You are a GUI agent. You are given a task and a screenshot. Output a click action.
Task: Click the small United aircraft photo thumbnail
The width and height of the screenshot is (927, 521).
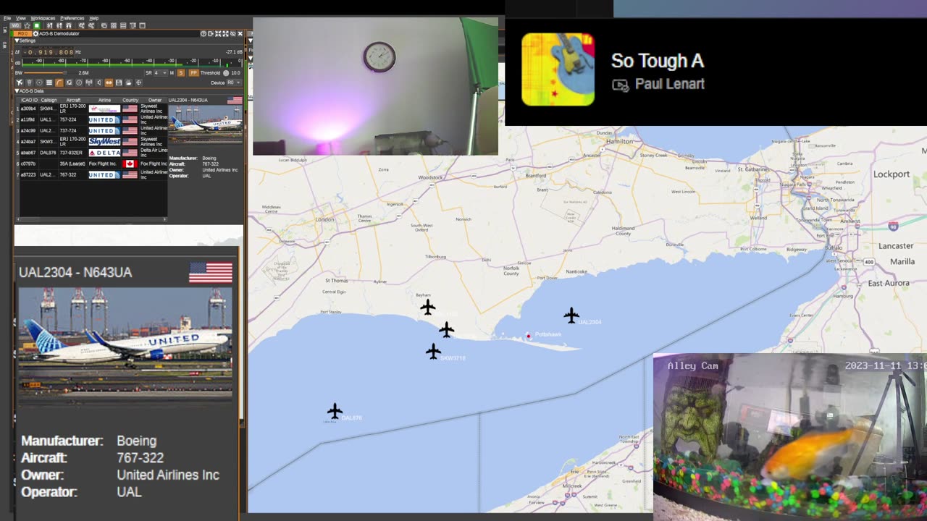206,124
